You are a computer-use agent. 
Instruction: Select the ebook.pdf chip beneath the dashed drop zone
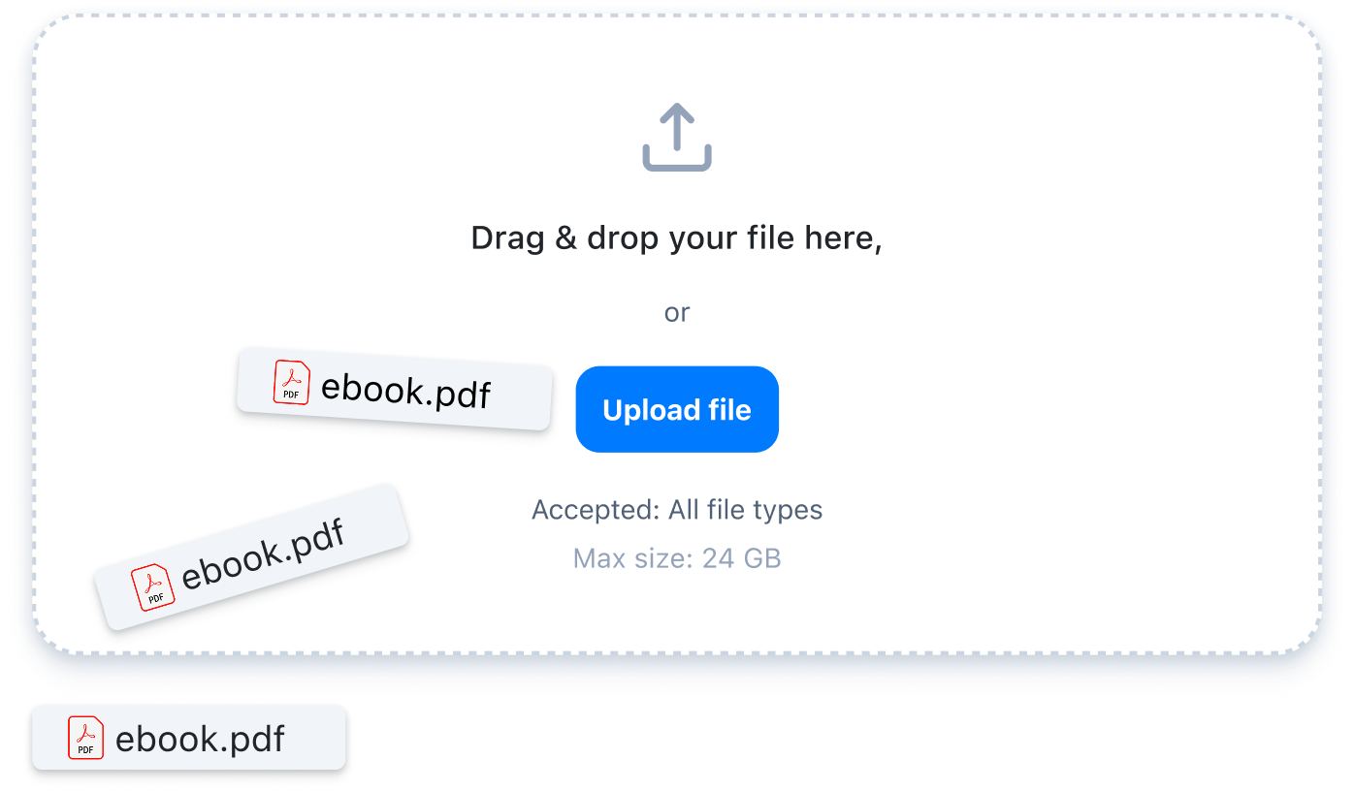point(189,738)
